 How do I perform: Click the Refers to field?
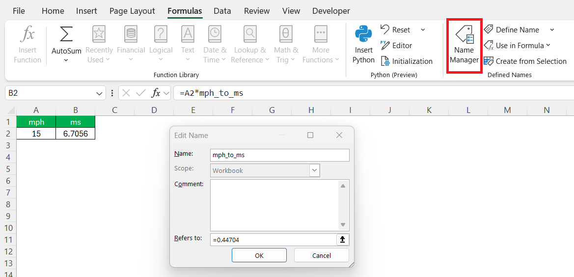[x=273, y=240]
